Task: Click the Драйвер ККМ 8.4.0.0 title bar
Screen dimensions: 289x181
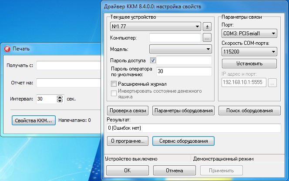Action: coord(194,7)
